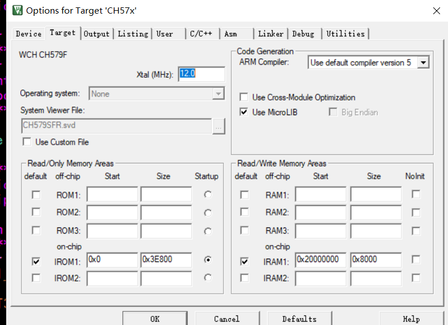The image size is (448, 325).
Task: Open the ARM Compiler version dropdown
Action: (423, 62)
